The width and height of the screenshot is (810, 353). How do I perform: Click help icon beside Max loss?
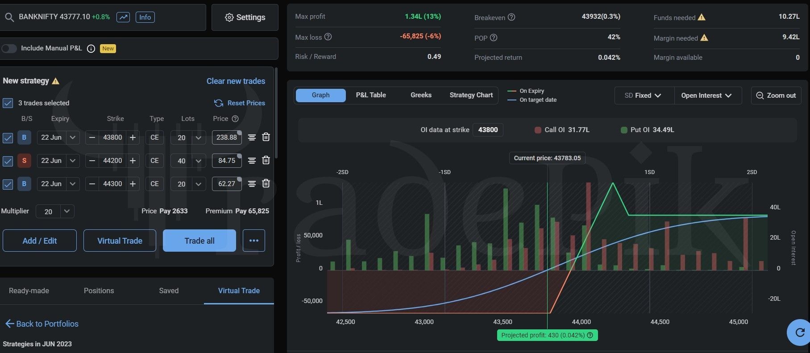pos(328,37)
